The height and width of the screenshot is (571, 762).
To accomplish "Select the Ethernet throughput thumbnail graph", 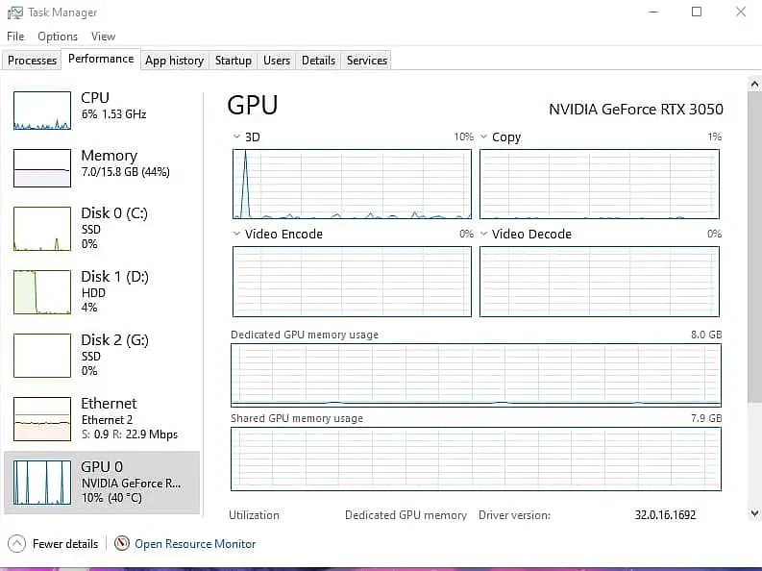I will point(42,419).
